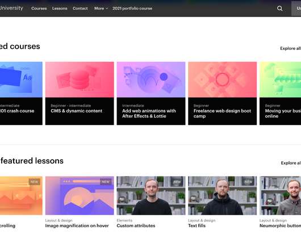Click Layout & design label above Image magnification

pos(58,220)
